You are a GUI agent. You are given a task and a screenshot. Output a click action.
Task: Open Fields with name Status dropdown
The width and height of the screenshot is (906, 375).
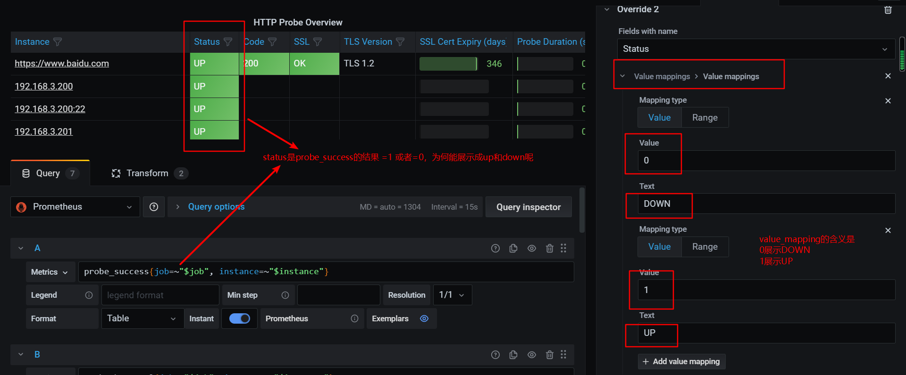(756, 49)
